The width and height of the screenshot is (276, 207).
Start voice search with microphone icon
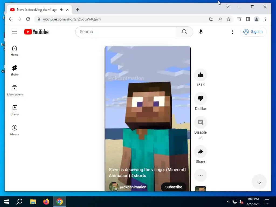201,32
